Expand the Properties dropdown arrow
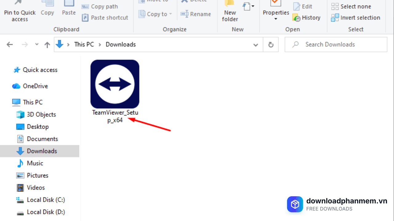Image resolution: width=394 pixels, height=221 pixels. click(x=276, y=19)
